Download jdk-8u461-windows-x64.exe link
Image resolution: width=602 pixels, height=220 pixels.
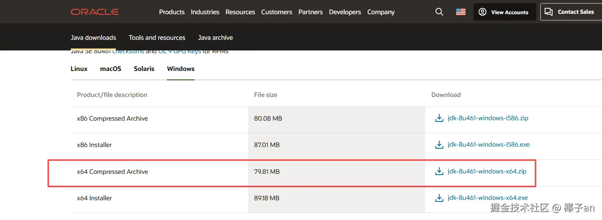click(x=488, y=198)
